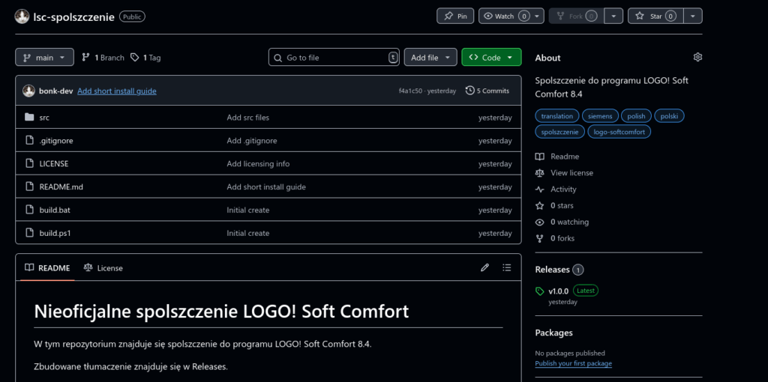Select the spolszczenie topic tag
Screen dimensions: 768x382
click(559, 132)
